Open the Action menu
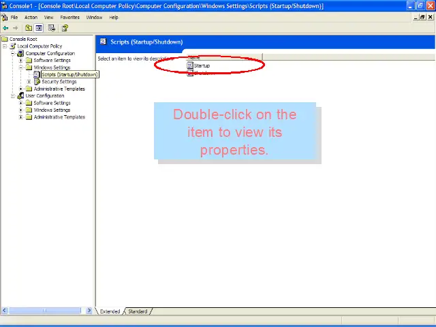 click(31, 17)
